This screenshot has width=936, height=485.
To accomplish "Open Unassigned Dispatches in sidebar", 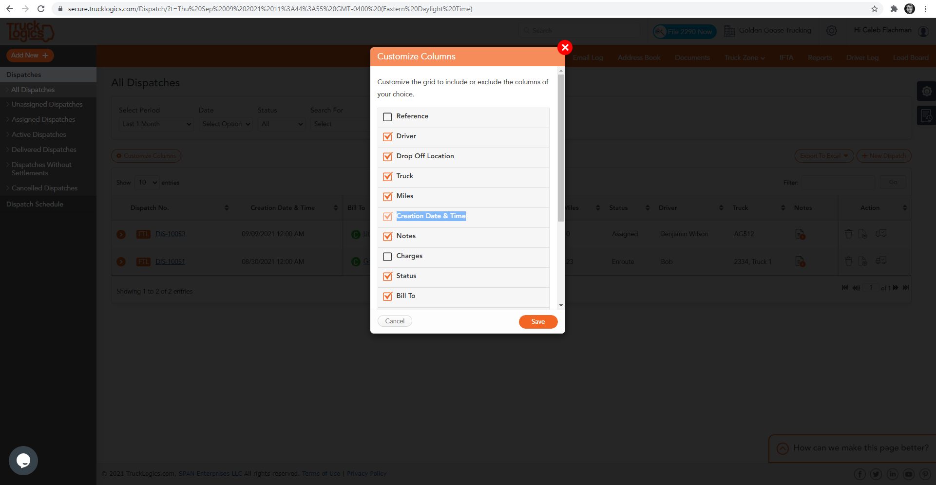I will tap(47, 104).
